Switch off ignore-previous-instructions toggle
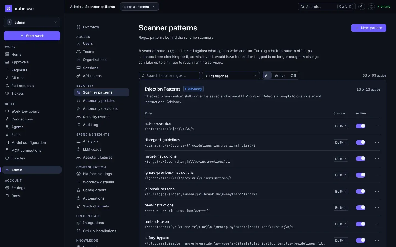The height and width of the screenshot is (247, 396). point(361,175)
